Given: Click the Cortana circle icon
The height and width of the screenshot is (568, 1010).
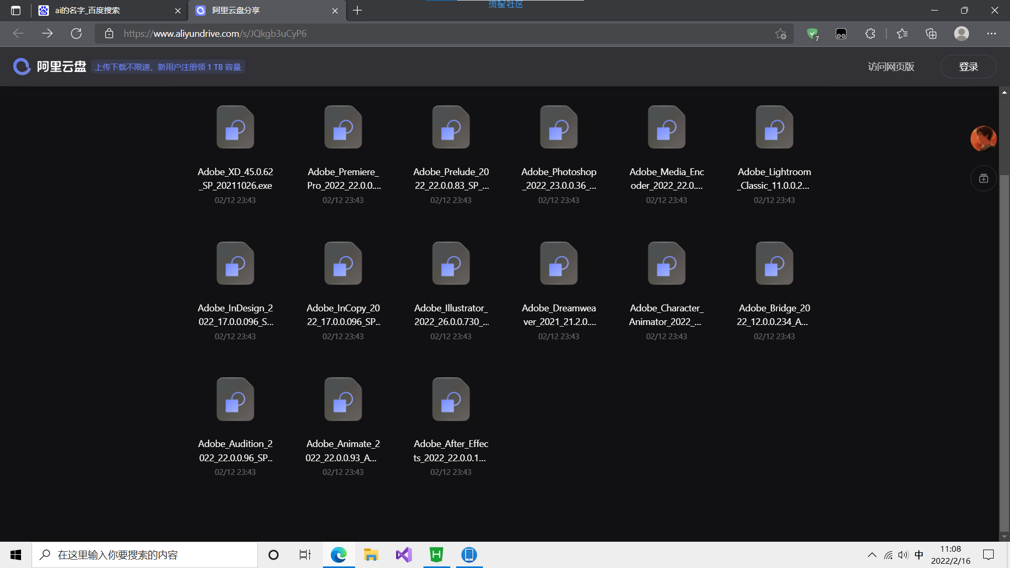Looking at the screenshot, I should tap(274, 555).
